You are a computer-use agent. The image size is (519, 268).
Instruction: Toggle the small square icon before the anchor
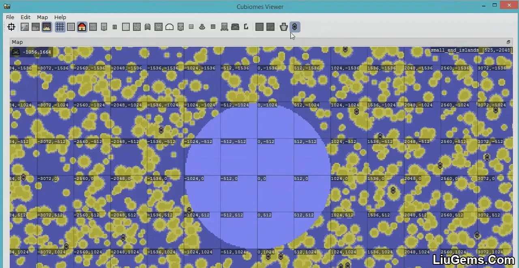coord(191,27)
